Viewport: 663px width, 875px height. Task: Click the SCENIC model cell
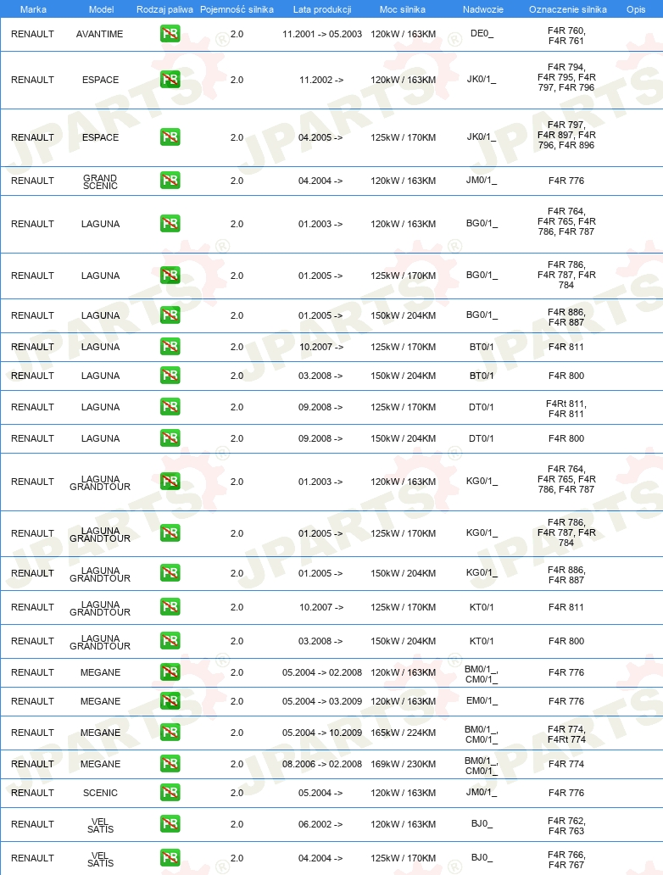(x=100, y=793)
